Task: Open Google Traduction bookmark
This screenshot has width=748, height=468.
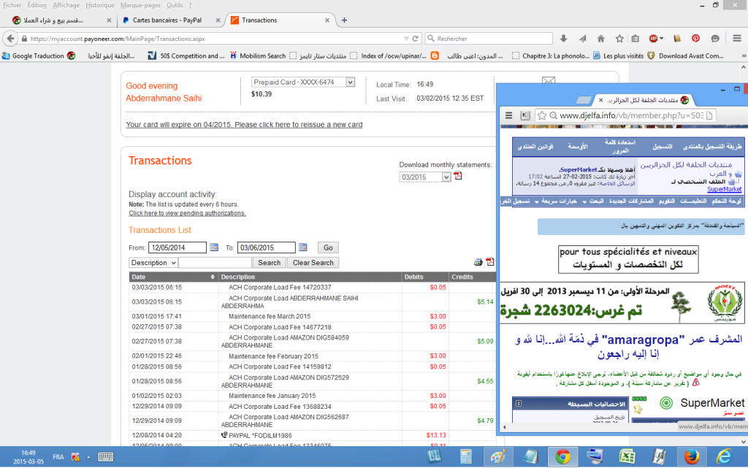Action: tap(33, 55)
